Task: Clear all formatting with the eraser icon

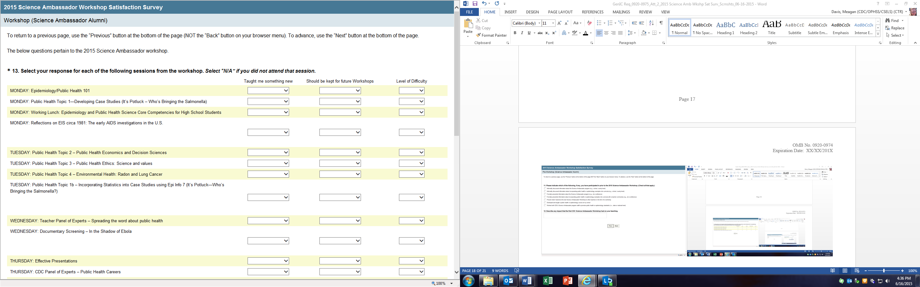Action: 589,23
